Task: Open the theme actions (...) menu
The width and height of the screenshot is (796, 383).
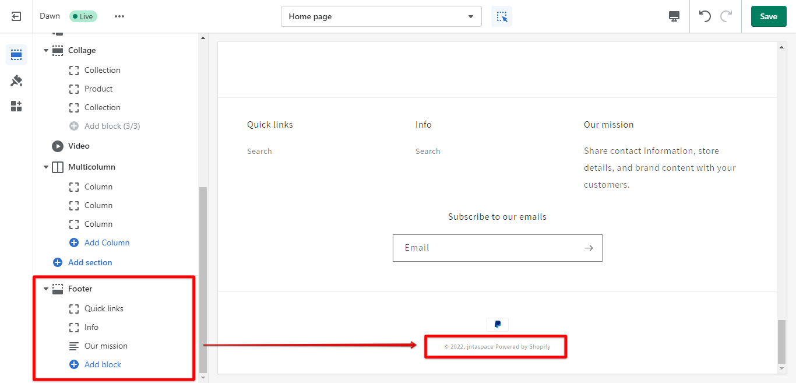Action: tap(119, 16)
